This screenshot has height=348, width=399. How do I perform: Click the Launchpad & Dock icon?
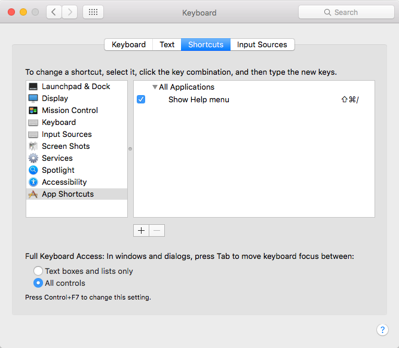pos(33,87)
